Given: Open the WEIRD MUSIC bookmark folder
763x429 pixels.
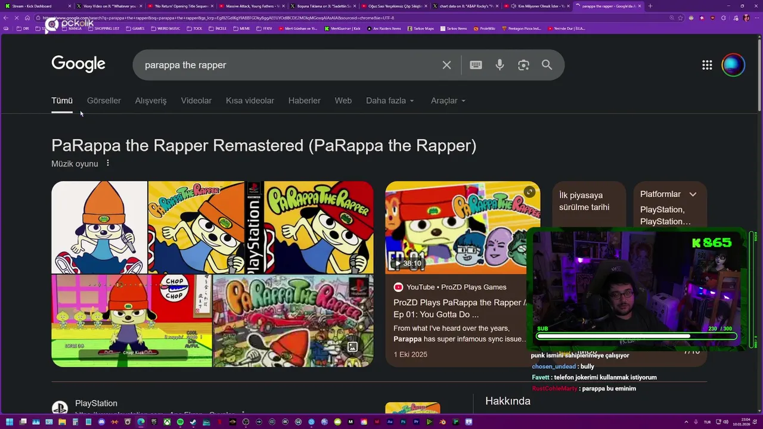Looking at the screenshot, I should pos(166,29).
